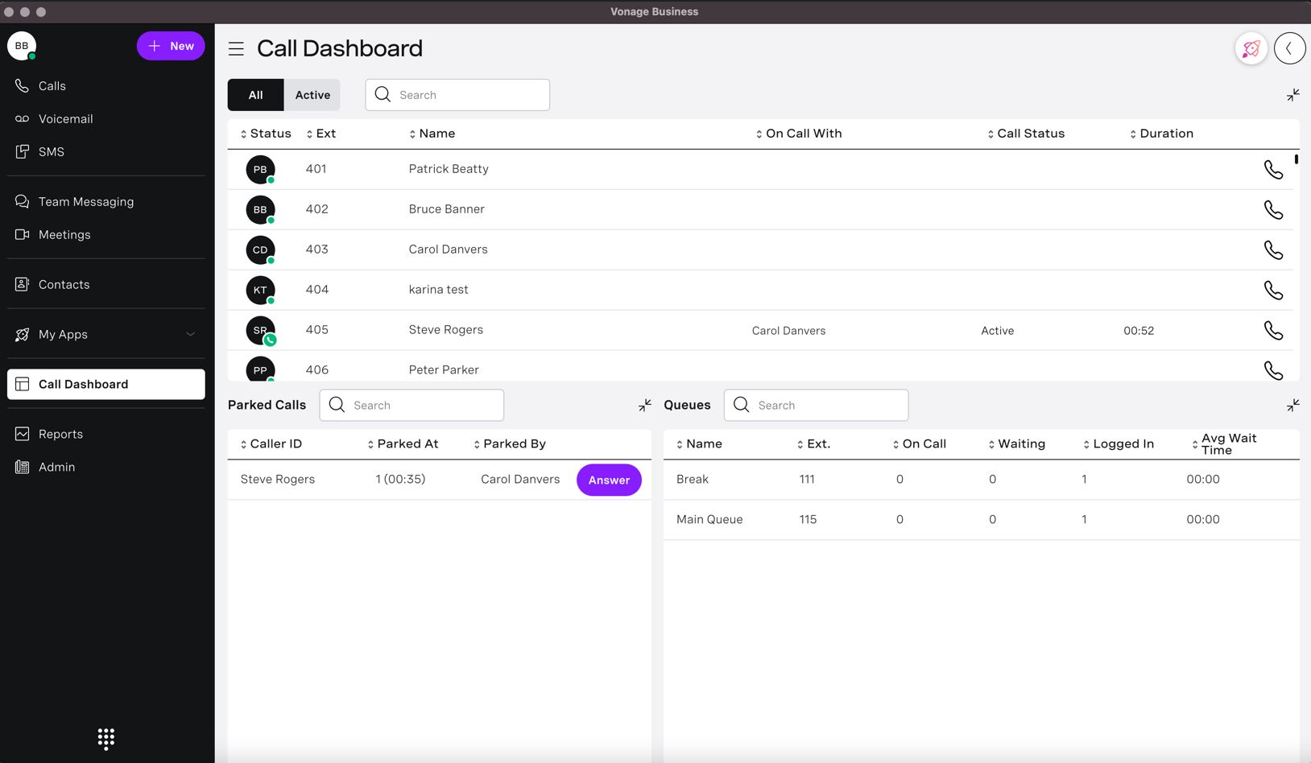Collapse the Parked Calls panel
The height and width of the screenshot is (763, 1311).
tap(644, 405)
